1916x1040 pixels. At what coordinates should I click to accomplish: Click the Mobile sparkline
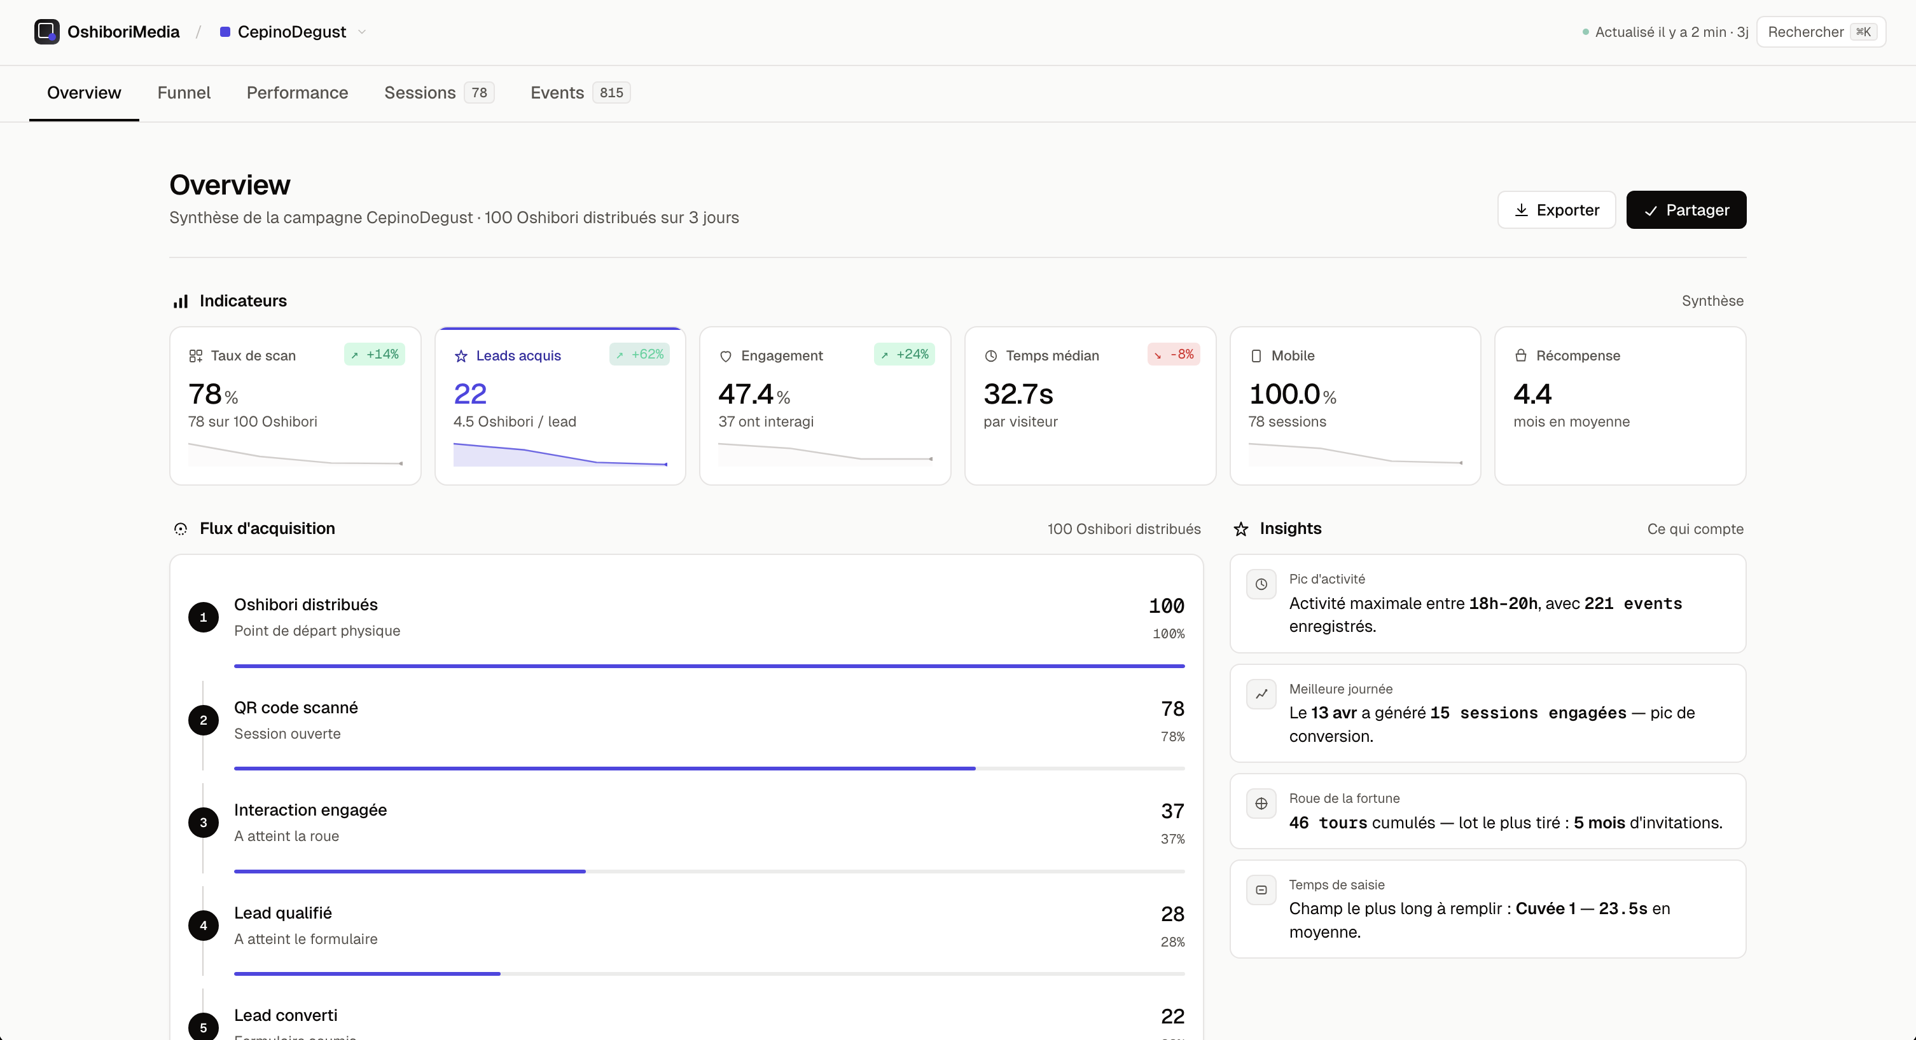1355,455
